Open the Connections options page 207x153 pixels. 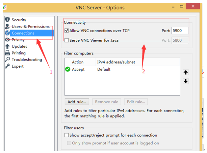(23, 33)
